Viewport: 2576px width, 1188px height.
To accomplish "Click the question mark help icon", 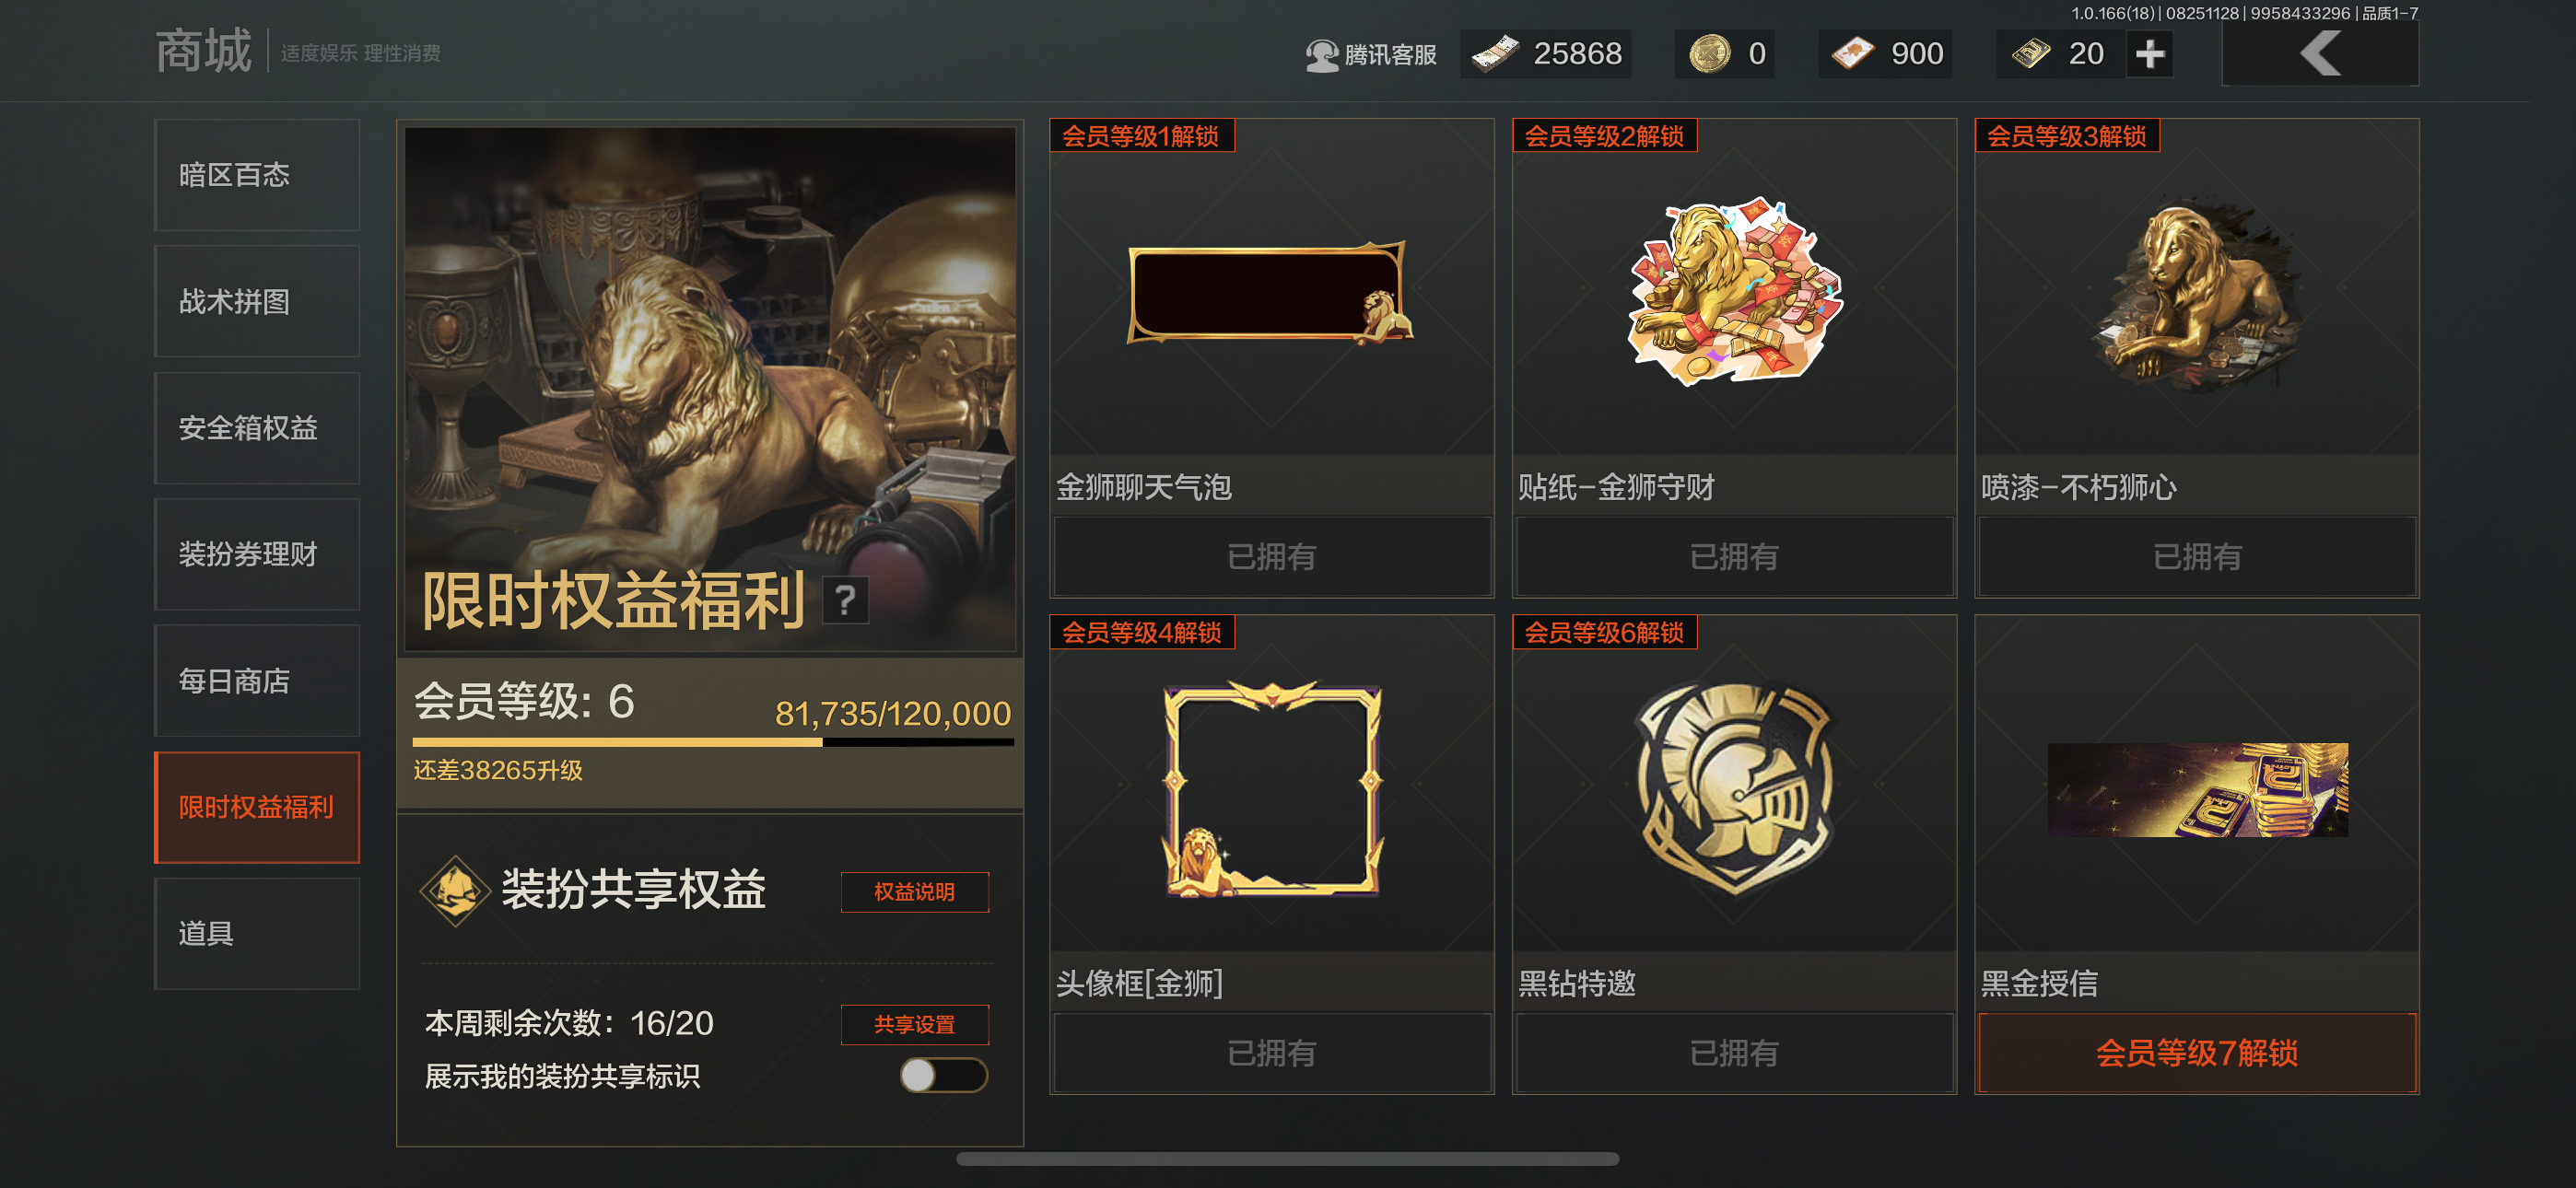I will pos(845,600).
